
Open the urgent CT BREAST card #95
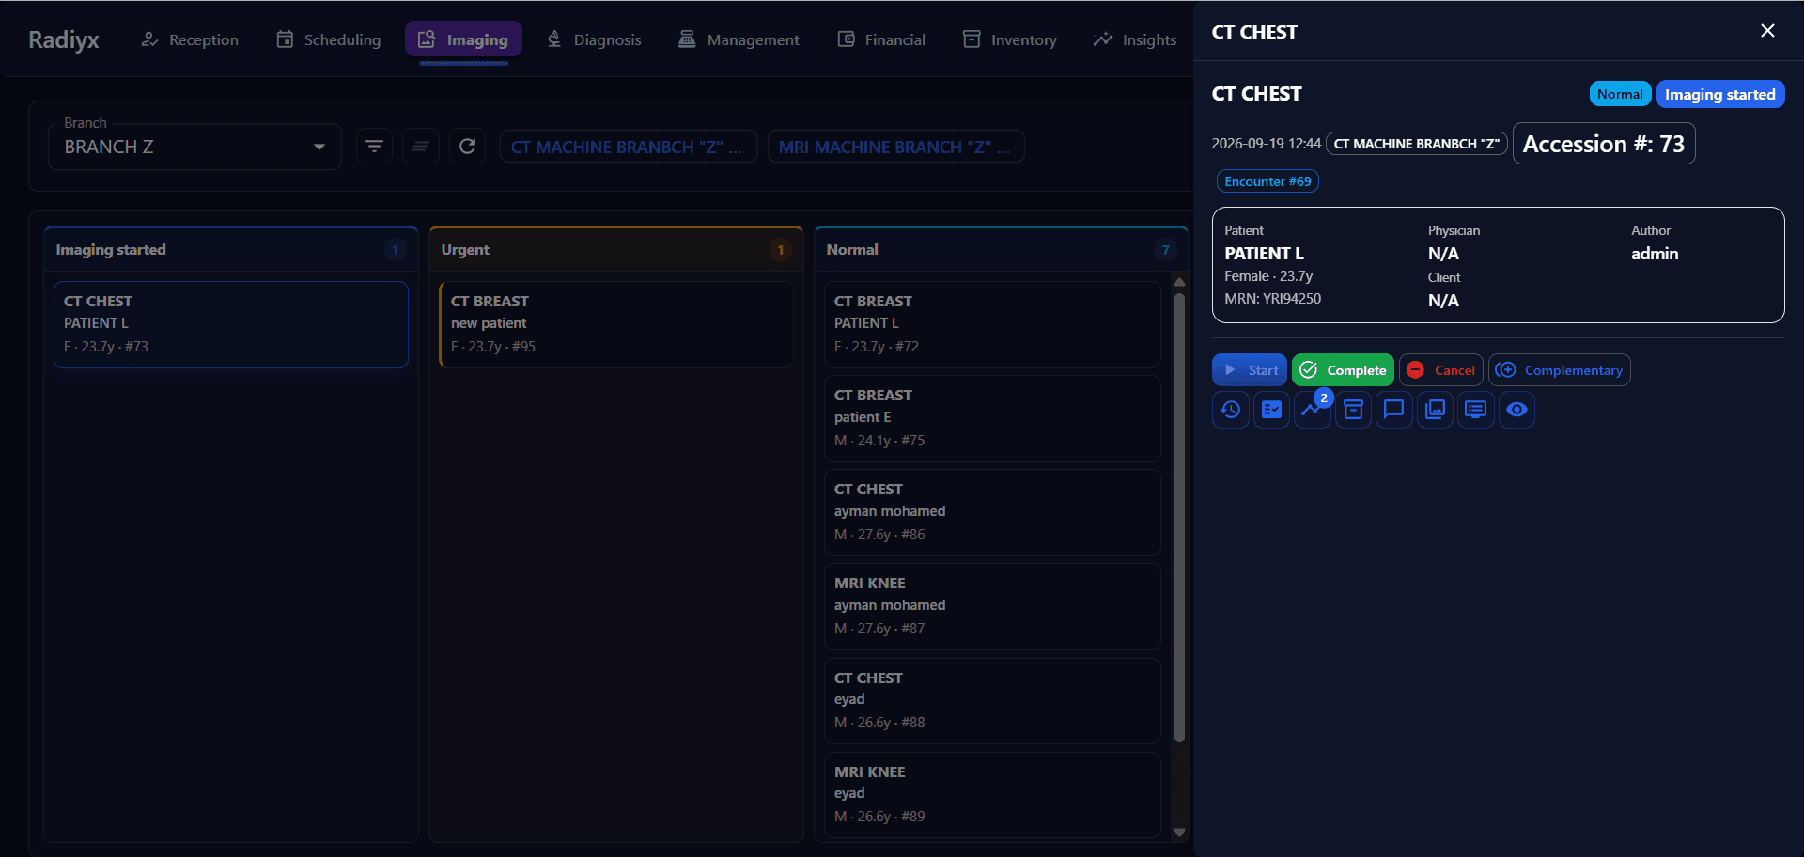tap(616, 324)
